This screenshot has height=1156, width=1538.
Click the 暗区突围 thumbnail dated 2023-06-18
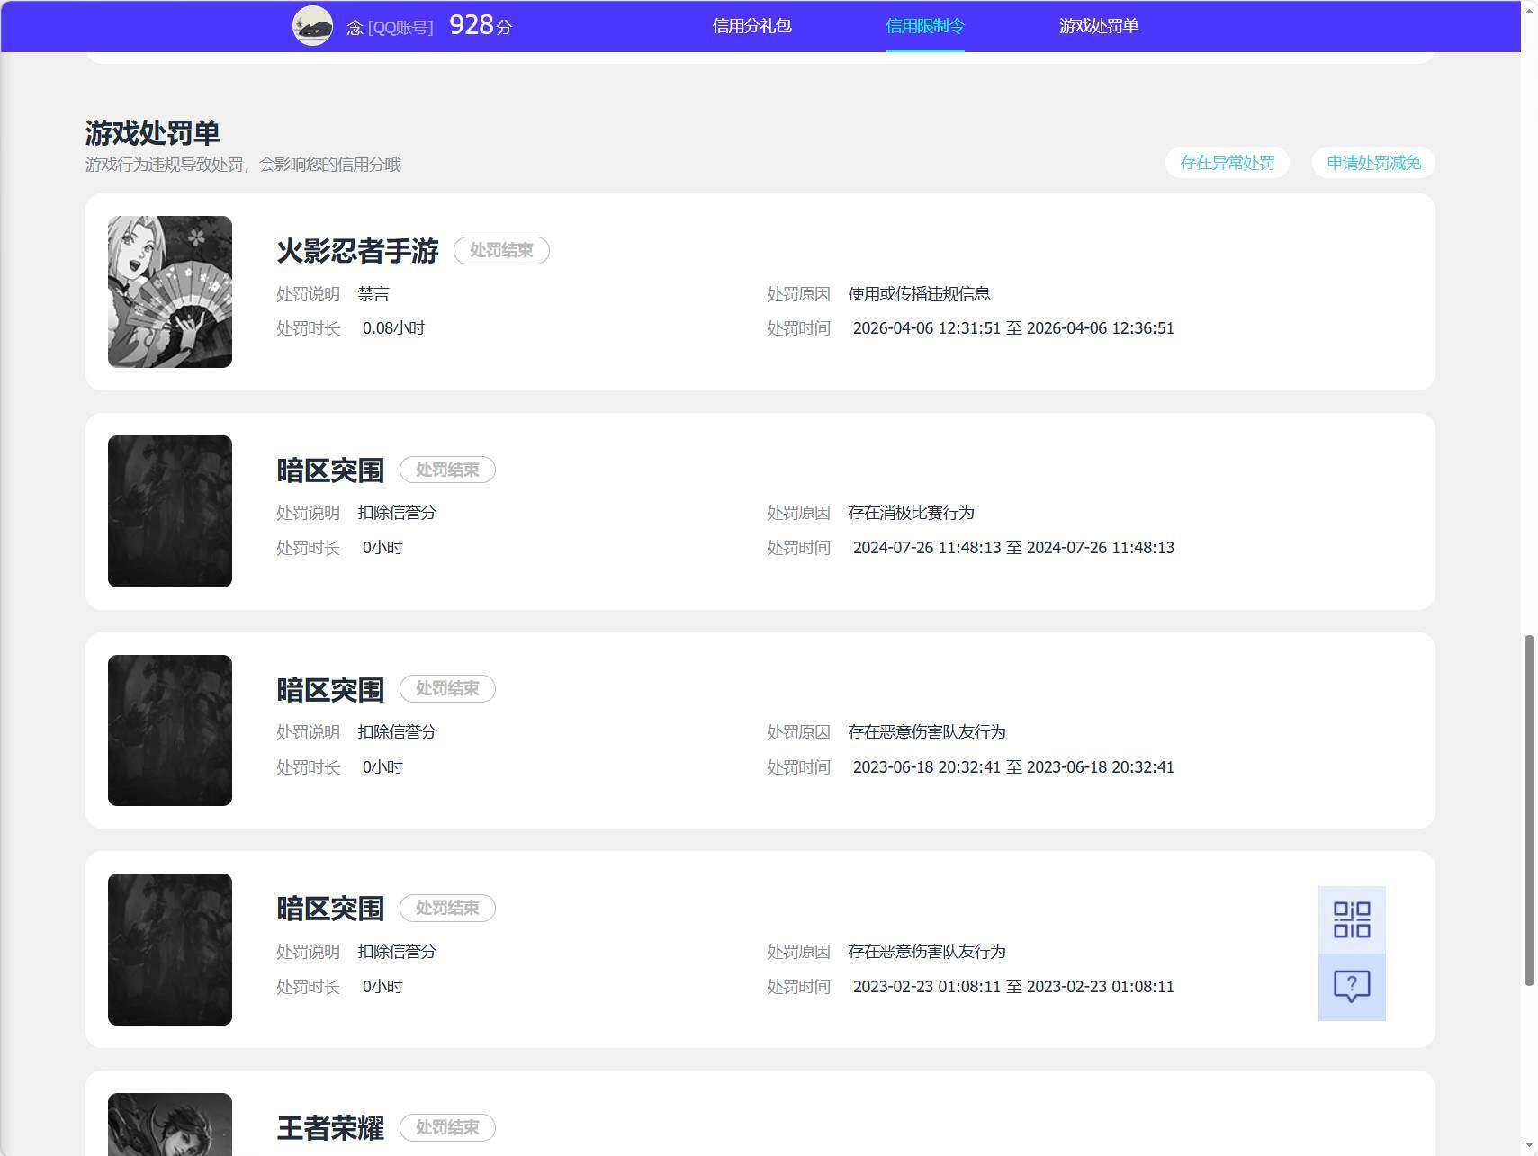pyautogui.click(x=170, y=730)
